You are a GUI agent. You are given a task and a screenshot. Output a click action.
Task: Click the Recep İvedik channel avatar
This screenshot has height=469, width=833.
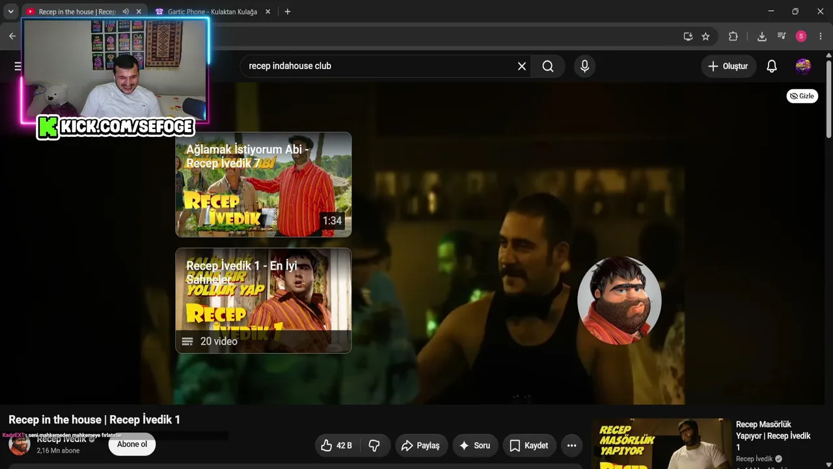pos(20,445)
